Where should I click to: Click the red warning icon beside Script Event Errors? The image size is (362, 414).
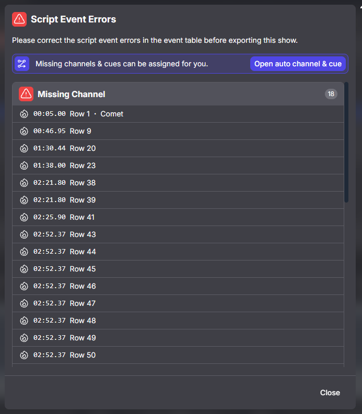[19, 19]
